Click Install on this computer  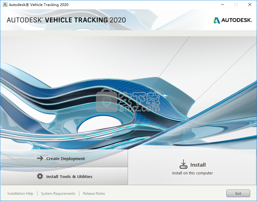click(193, 167)
